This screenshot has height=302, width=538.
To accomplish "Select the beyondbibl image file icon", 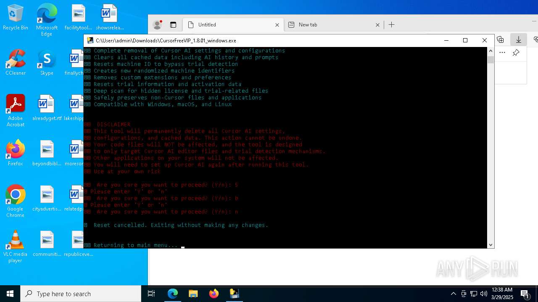I will 47,154.
